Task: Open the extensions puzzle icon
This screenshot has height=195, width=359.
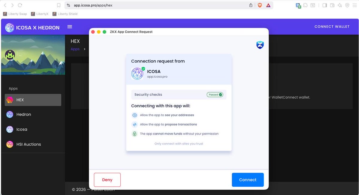Action: click(305, 5)
